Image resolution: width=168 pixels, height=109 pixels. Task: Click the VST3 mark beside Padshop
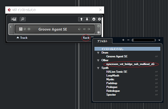[156, 83]
